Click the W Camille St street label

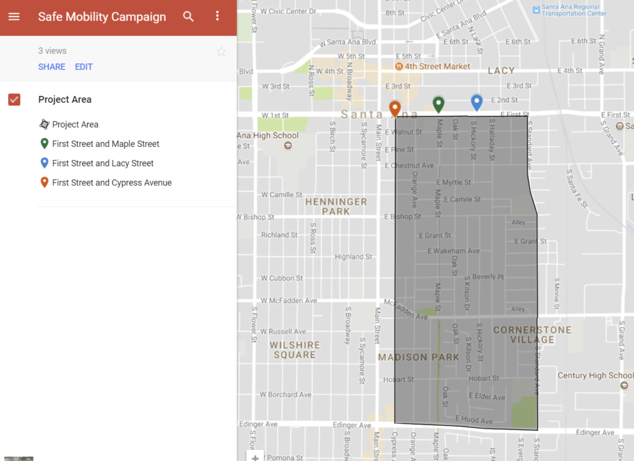click(x=282, y=195)
